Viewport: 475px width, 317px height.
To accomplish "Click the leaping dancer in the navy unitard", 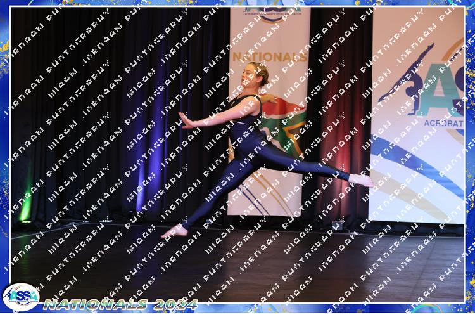I will [x=267, y=150].
